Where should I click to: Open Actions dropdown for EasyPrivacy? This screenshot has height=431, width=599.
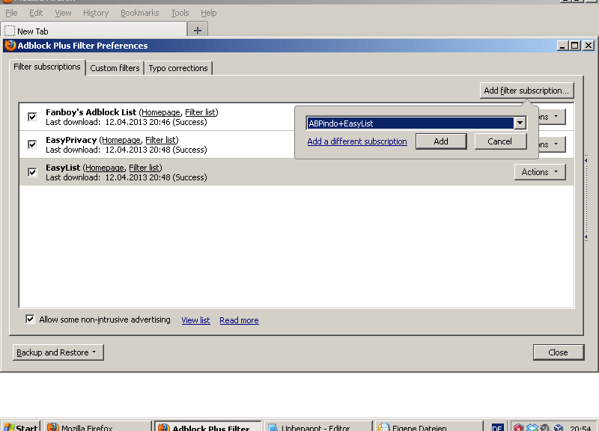[551, 144]
